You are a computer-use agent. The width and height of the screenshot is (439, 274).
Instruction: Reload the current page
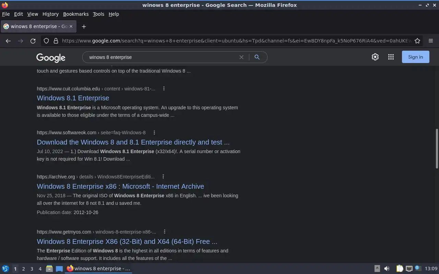tap(33, 41)
